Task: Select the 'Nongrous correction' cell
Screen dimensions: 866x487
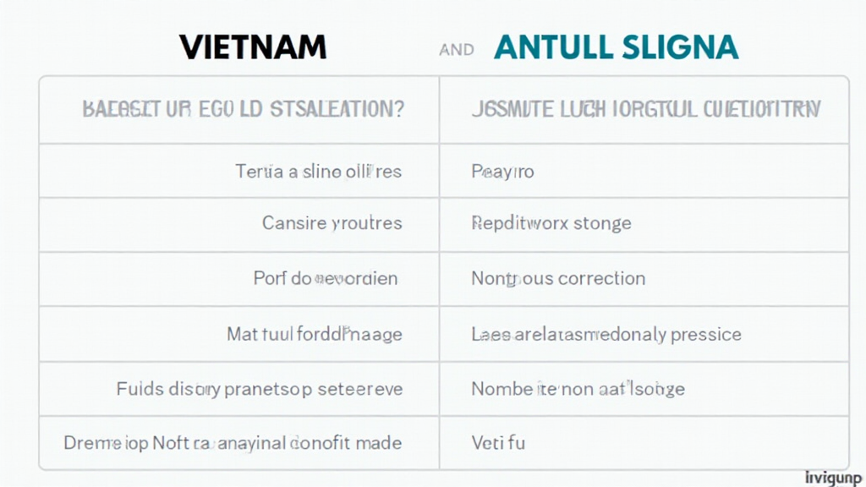Action: point(558,278)
